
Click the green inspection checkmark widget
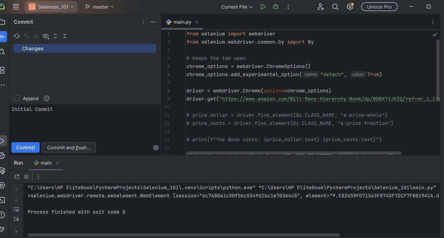[x=435, y=34]
